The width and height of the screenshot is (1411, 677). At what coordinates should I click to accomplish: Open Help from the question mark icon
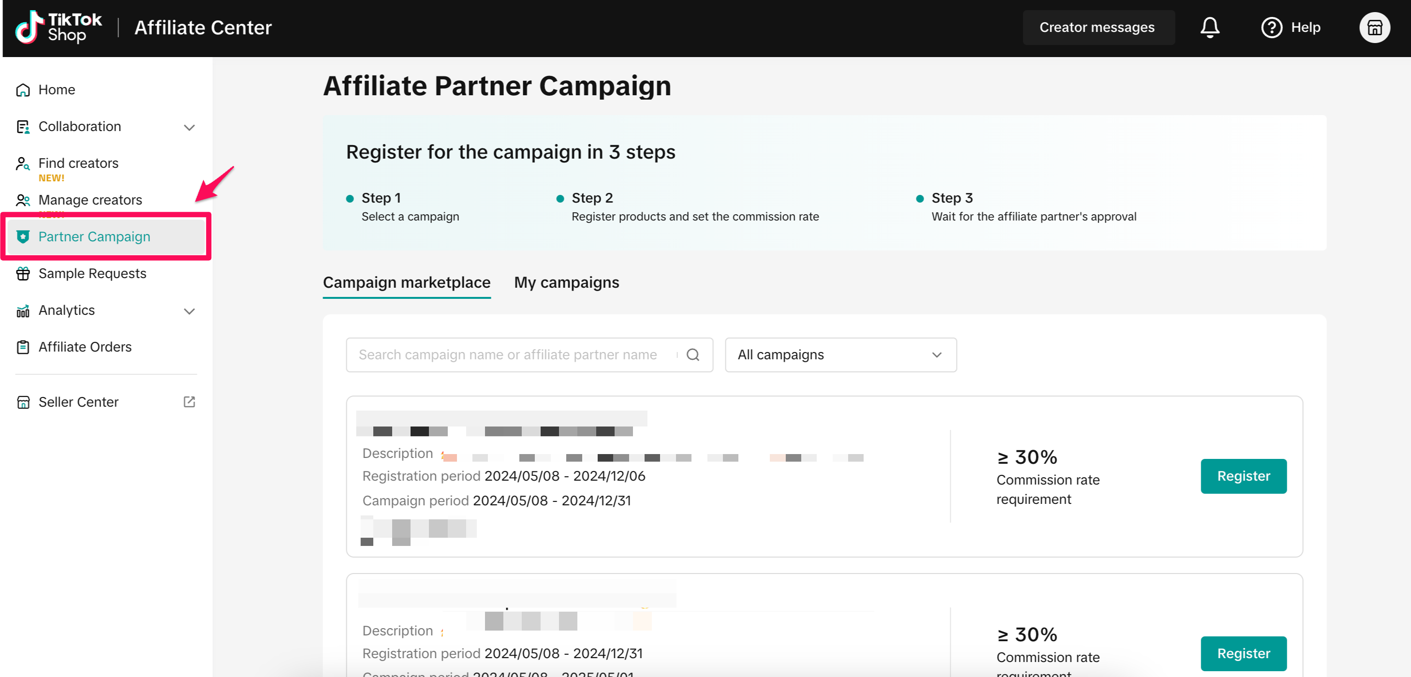coord(1271,28)
